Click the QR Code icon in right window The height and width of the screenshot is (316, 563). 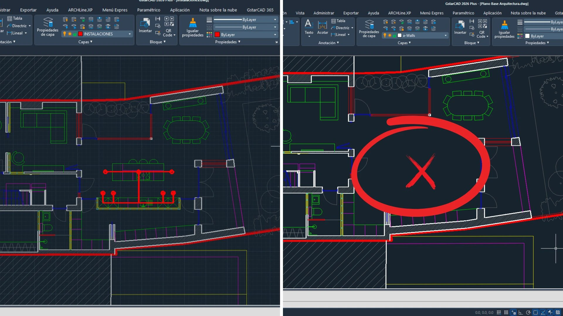[482, 23]
